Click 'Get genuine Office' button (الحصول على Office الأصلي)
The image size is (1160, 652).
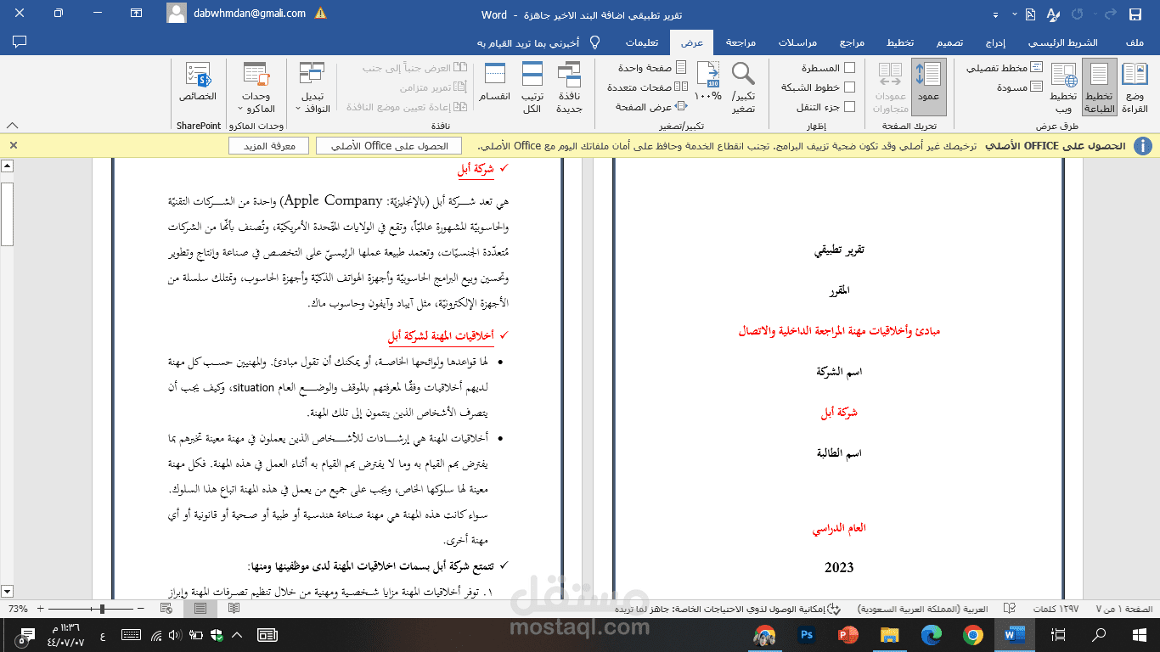(388, 146)
